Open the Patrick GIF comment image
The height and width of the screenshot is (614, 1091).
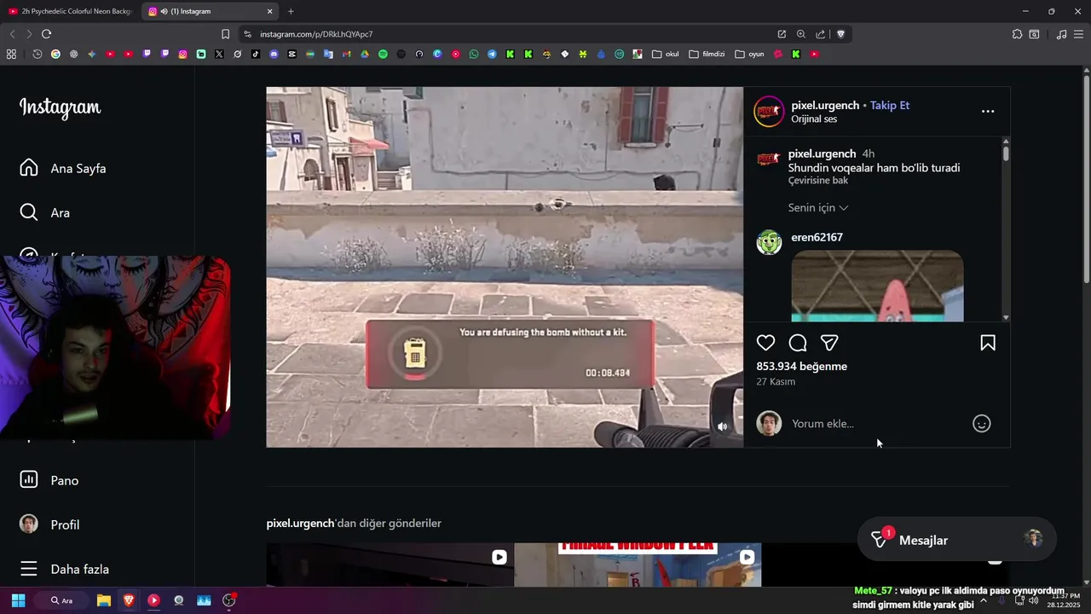(877, 286)
